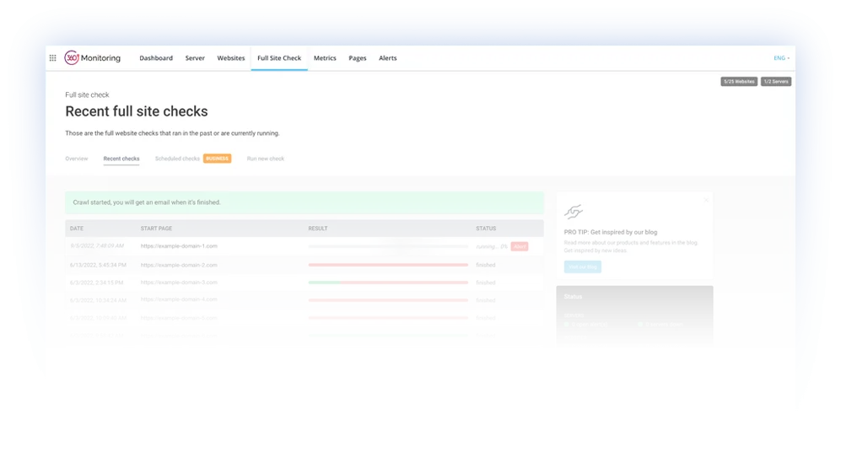The width and height of the screenshot is (841, 458).
Task: Click the 6/13/2022, 5:45:34 PM date cell
Action: click(x=98, y=265)
